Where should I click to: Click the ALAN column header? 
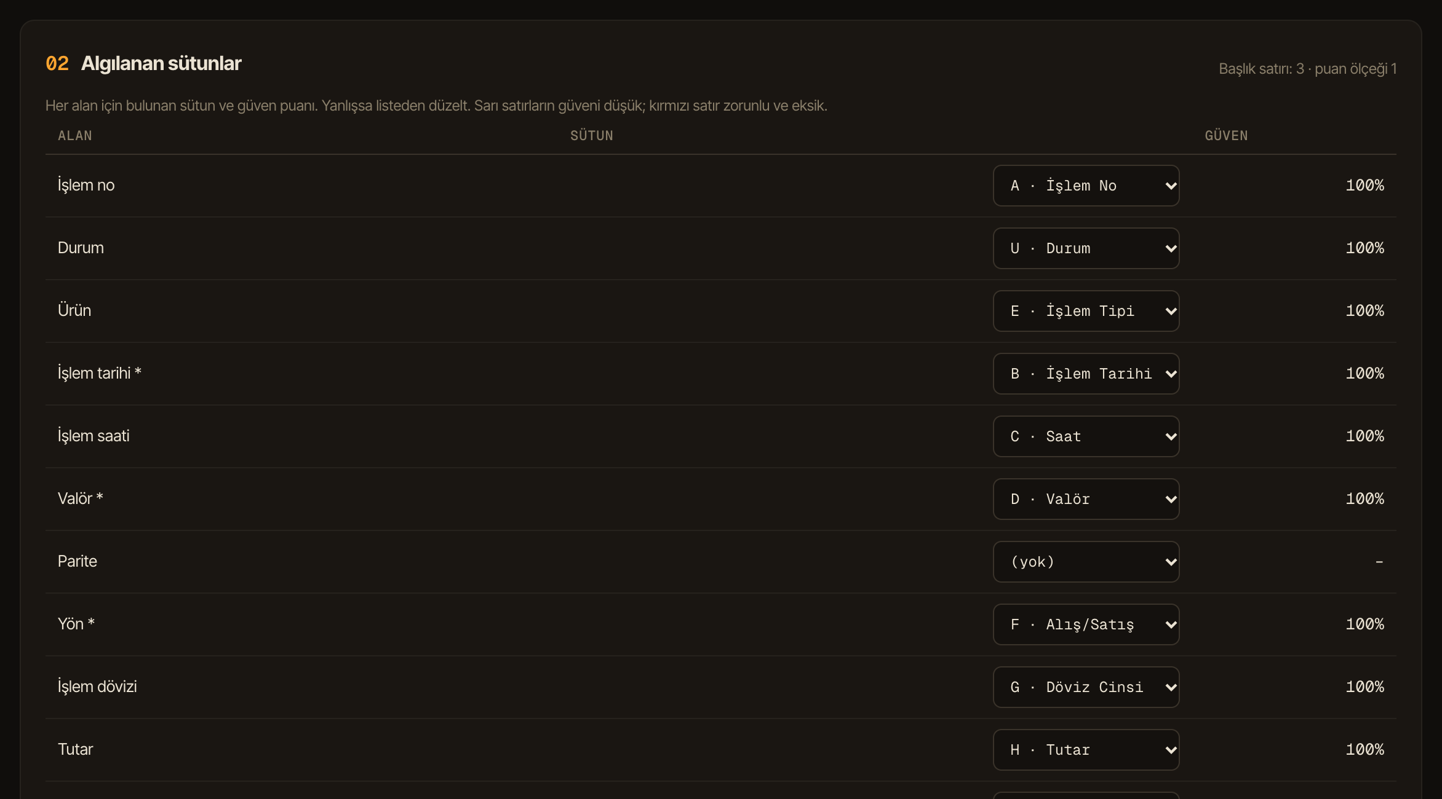pos(75,136)
